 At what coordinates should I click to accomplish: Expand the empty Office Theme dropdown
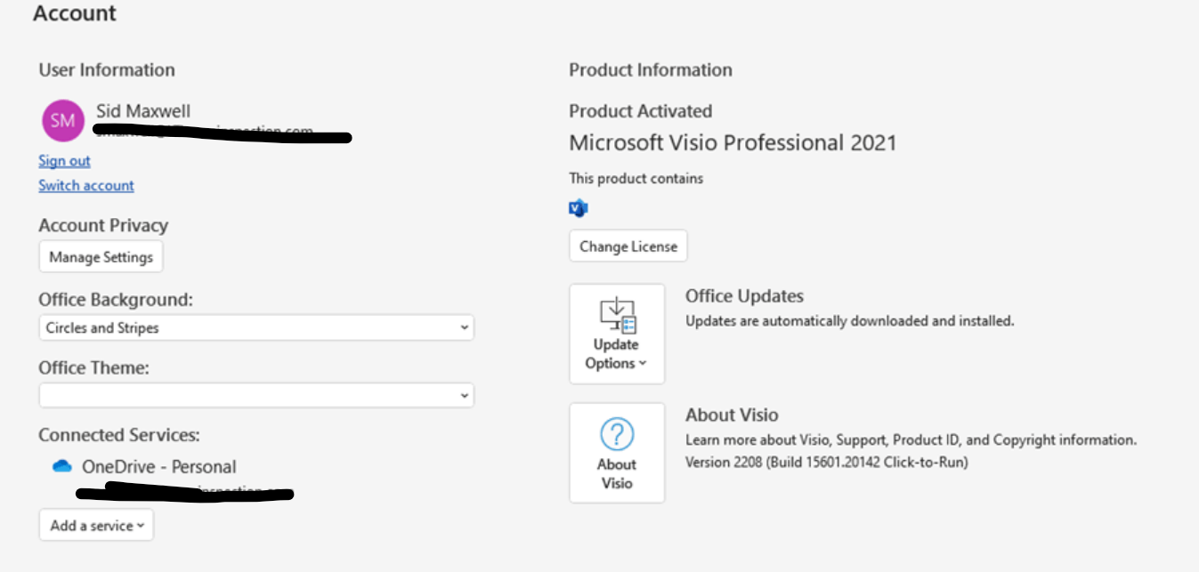[x=256, y=395]
